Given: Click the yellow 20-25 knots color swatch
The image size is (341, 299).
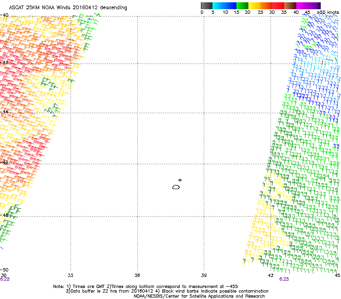Looking at the screenshot, I should click(254, 6).
